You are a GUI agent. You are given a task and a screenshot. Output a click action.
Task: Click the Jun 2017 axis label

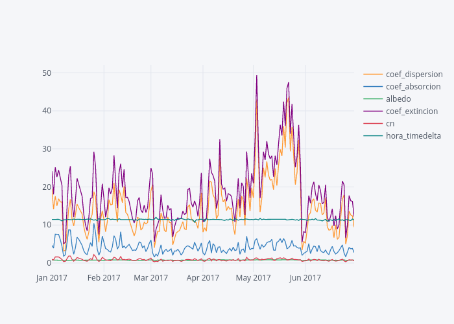click(305, 278)
